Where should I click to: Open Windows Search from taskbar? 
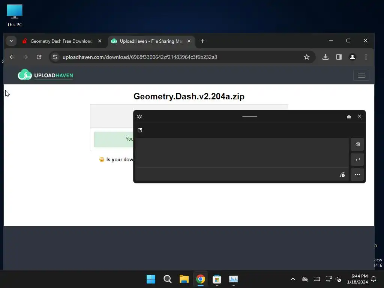(168, 279)
